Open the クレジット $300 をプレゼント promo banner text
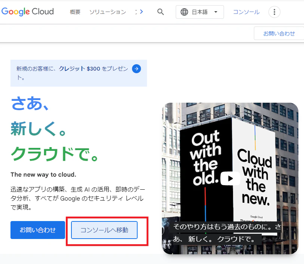Viewport: 304px width, 264px height. click(72, 73)
